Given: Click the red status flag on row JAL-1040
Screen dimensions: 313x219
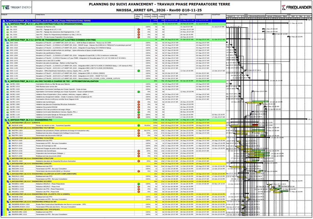Looking at the screenshot, I should click(x=138, y=37).
